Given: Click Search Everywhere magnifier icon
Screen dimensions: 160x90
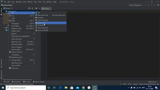Looking at the screenshot, I should point(158,5).
